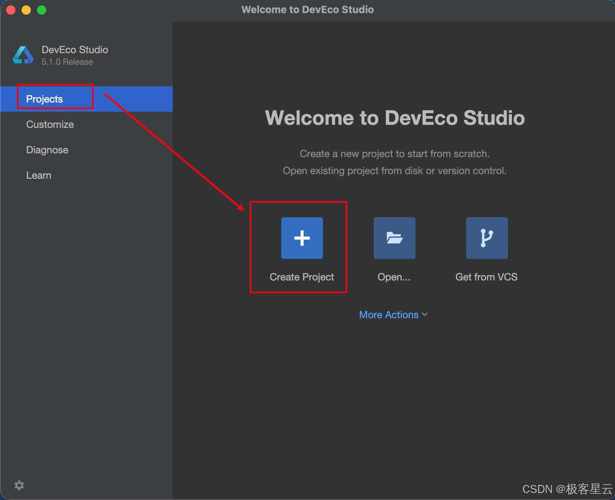The image size is (615, 500).
Task: Click the Get from VCS label
Action: point(486,277)
